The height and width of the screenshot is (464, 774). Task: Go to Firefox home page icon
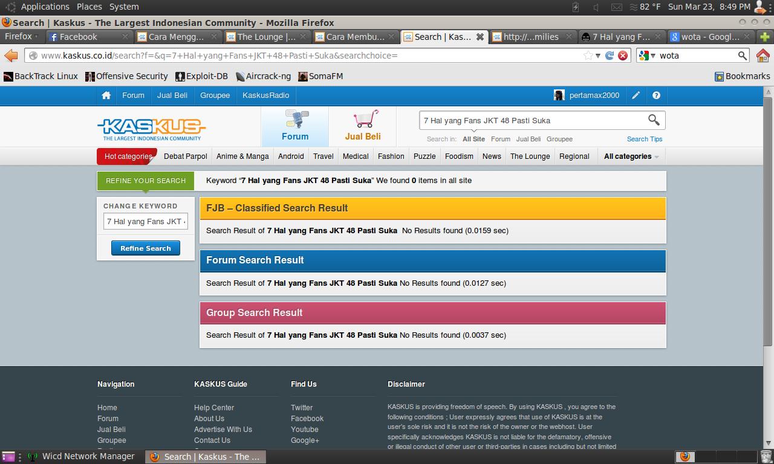(763, 56)
